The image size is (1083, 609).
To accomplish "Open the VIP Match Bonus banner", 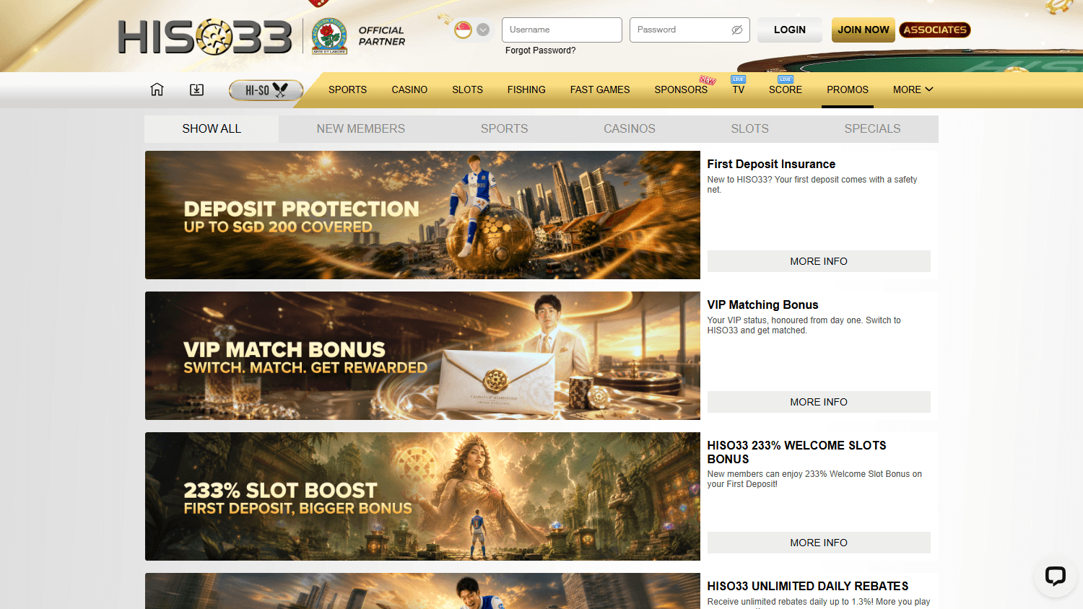I will click(422, 356).
